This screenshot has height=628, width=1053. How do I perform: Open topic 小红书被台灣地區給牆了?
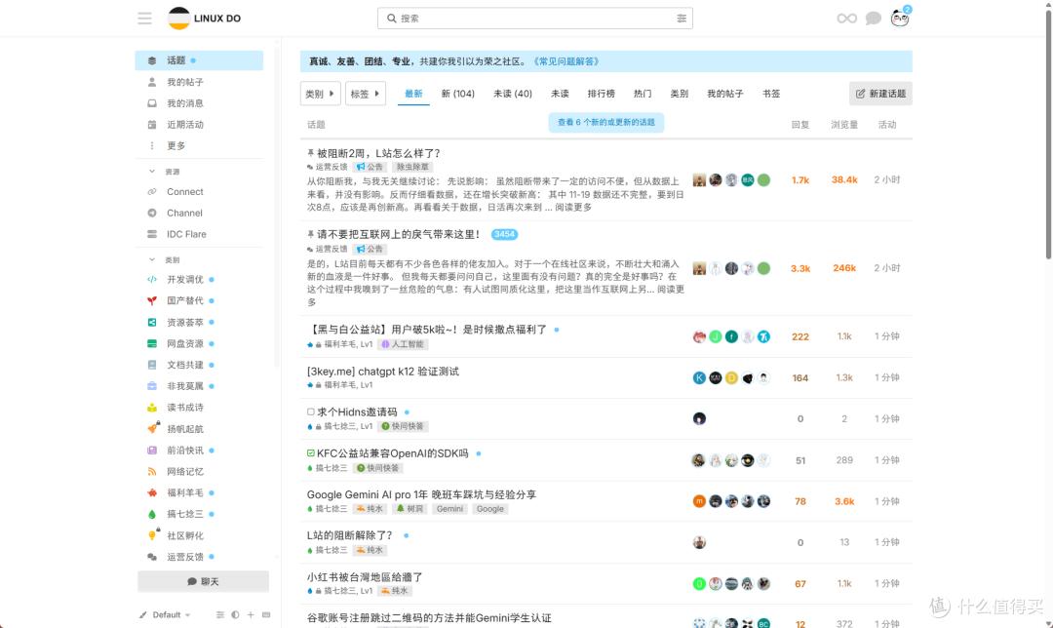point(365,577)
